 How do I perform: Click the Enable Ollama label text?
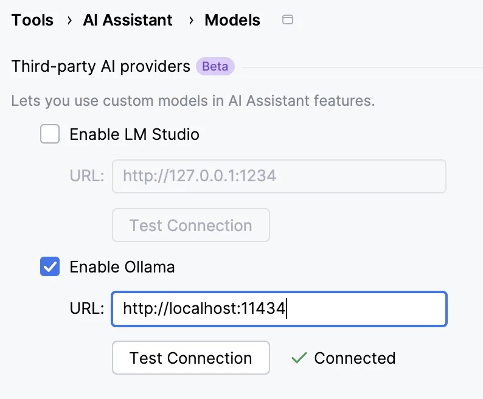click(x=122, y=266)
